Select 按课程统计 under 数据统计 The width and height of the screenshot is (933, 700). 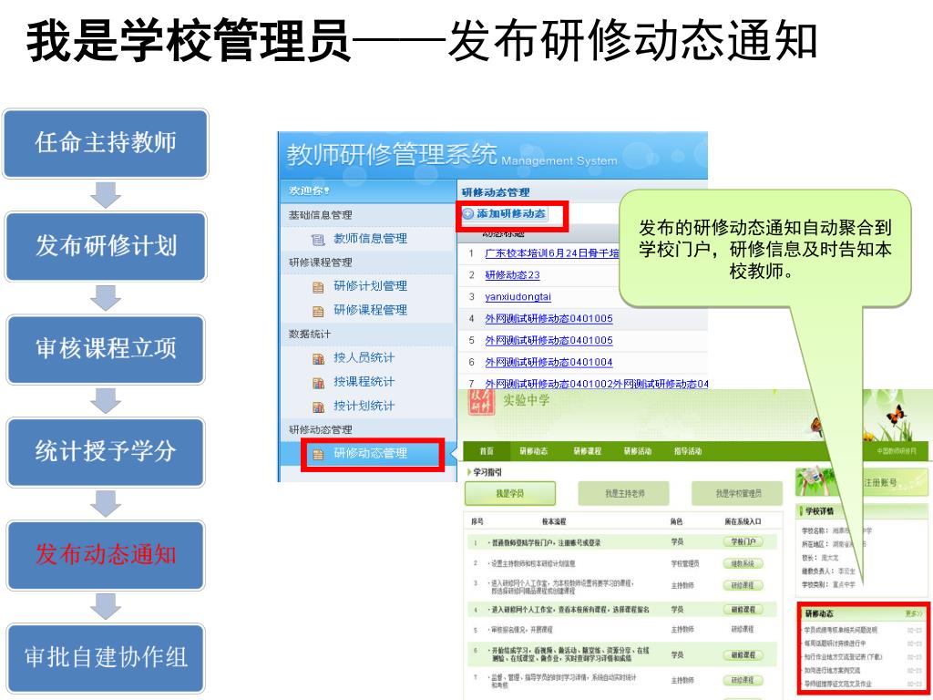click(x=364, y=382)
